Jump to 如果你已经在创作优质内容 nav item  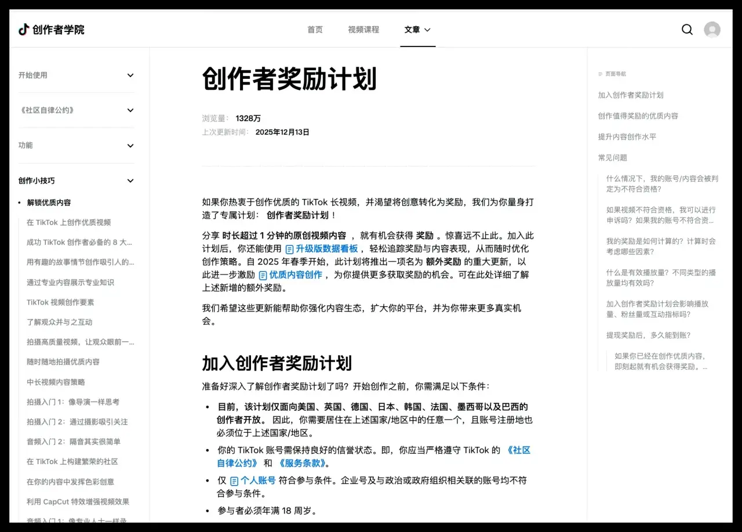click(661, 361)
